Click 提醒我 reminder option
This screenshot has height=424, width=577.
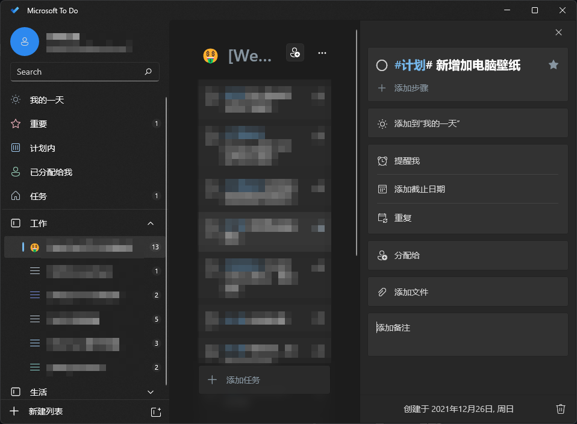point(468,161)
